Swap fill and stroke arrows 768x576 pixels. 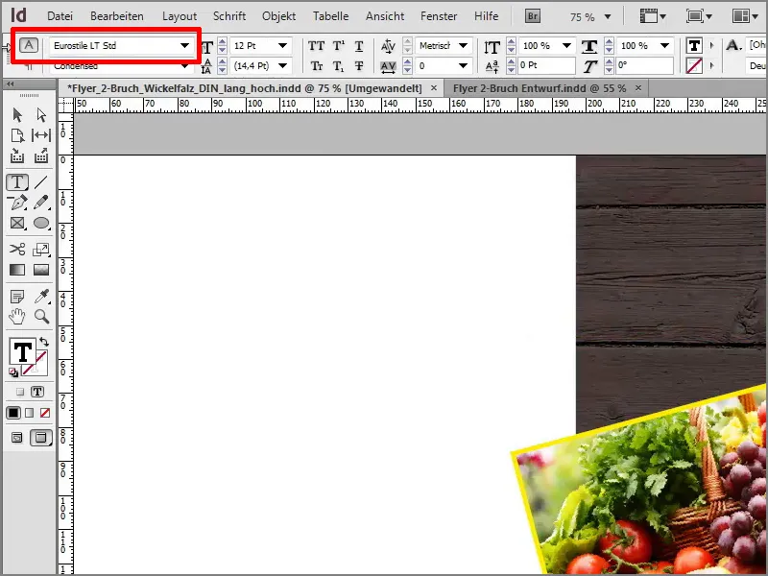[x=44, y=342]
